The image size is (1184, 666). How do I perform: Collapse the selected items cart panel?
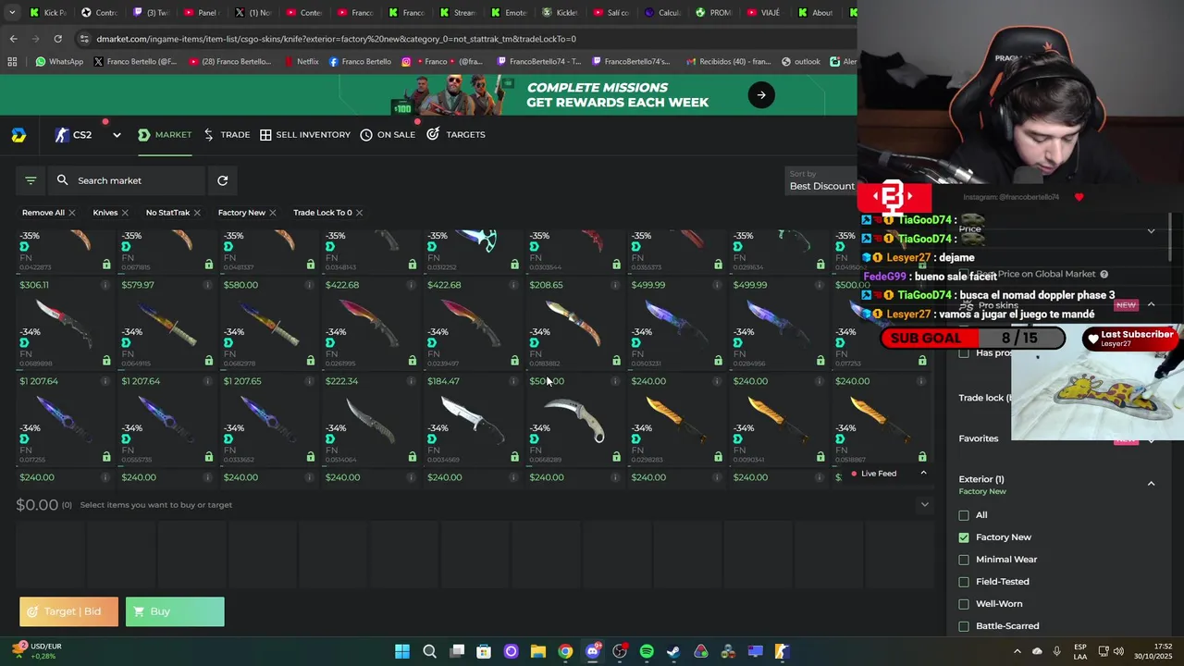[924, 505]
